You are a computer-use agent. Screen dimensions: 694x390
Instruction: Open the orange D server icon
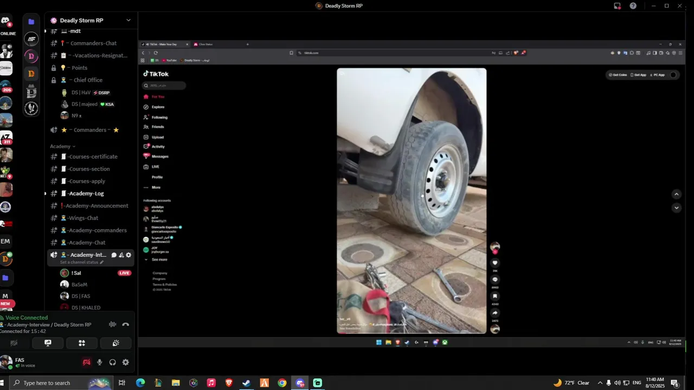click(31, 73)
